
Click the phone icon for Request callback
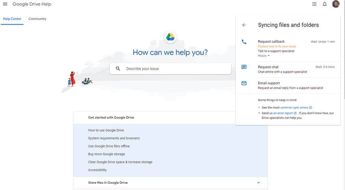244,42
